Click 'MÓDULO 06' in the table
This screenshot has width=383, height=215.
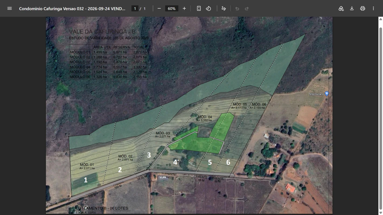pyautogui.click(x=80, y=77)
